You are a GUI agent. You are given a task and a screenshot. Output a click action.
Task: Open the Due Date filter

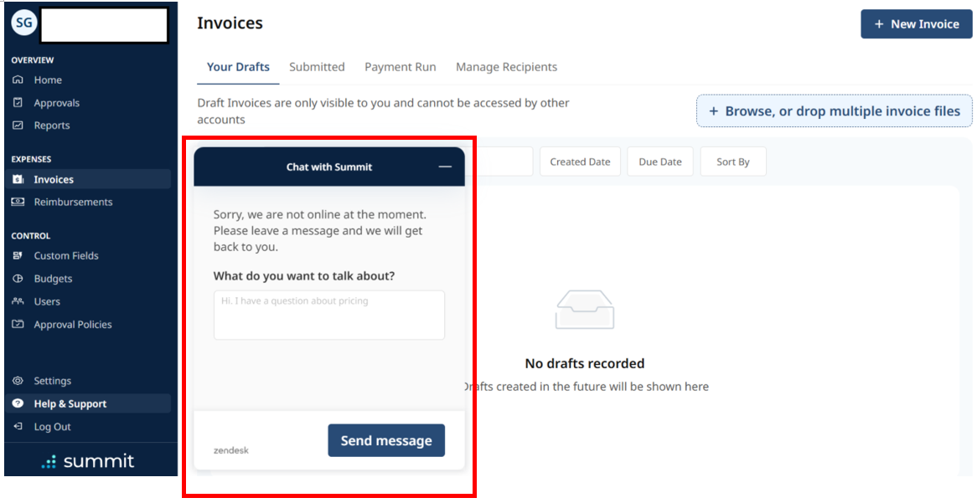coord(660,162)
